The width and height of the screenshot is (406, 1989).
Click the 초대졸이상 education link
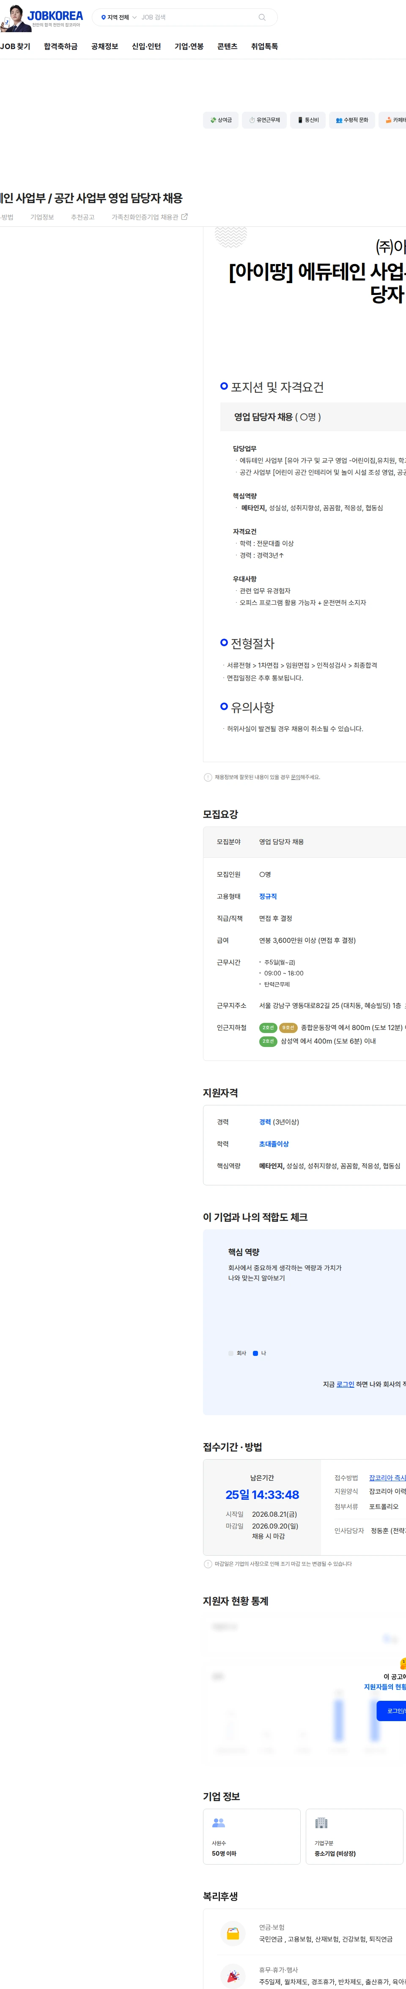pyautogui.click(x=274, y=1143)
